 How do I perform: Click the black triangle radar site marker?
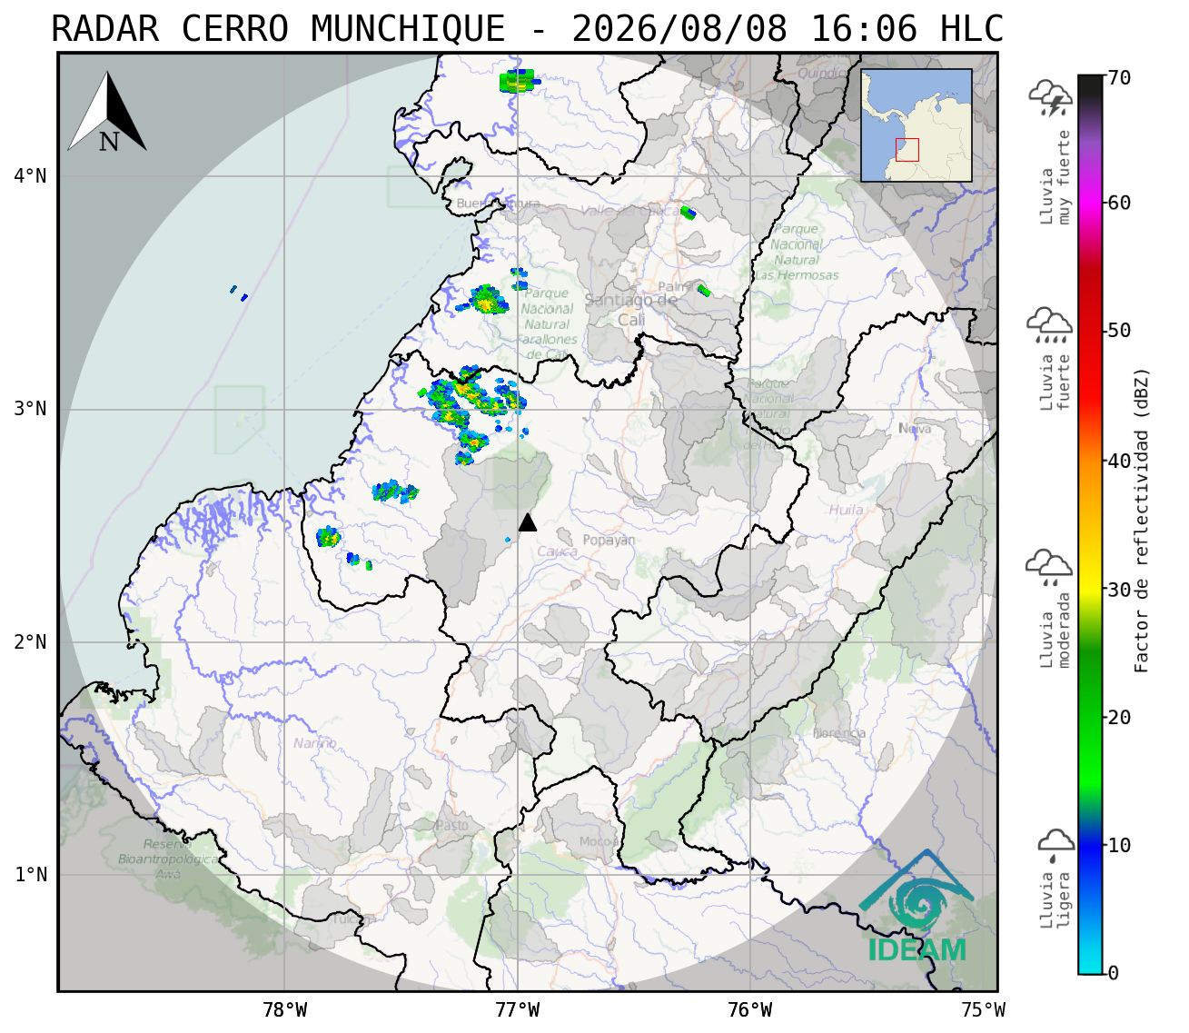[x=528, y=521]
